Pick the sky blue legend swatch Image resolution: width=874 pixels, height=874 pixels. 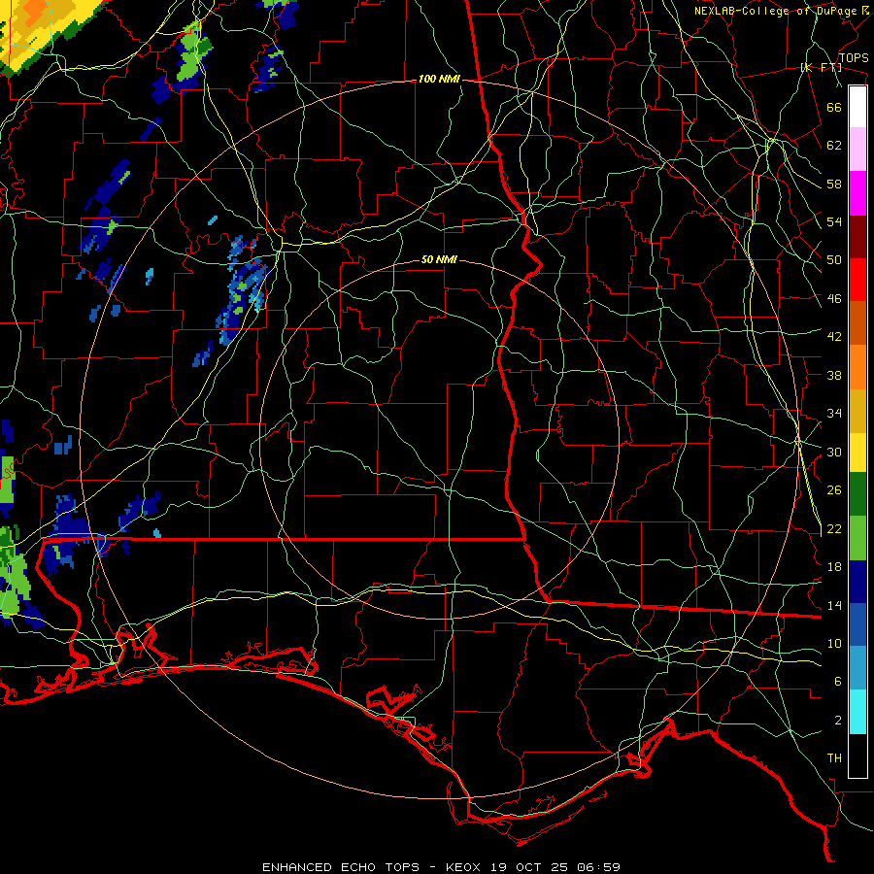(857, 668)
